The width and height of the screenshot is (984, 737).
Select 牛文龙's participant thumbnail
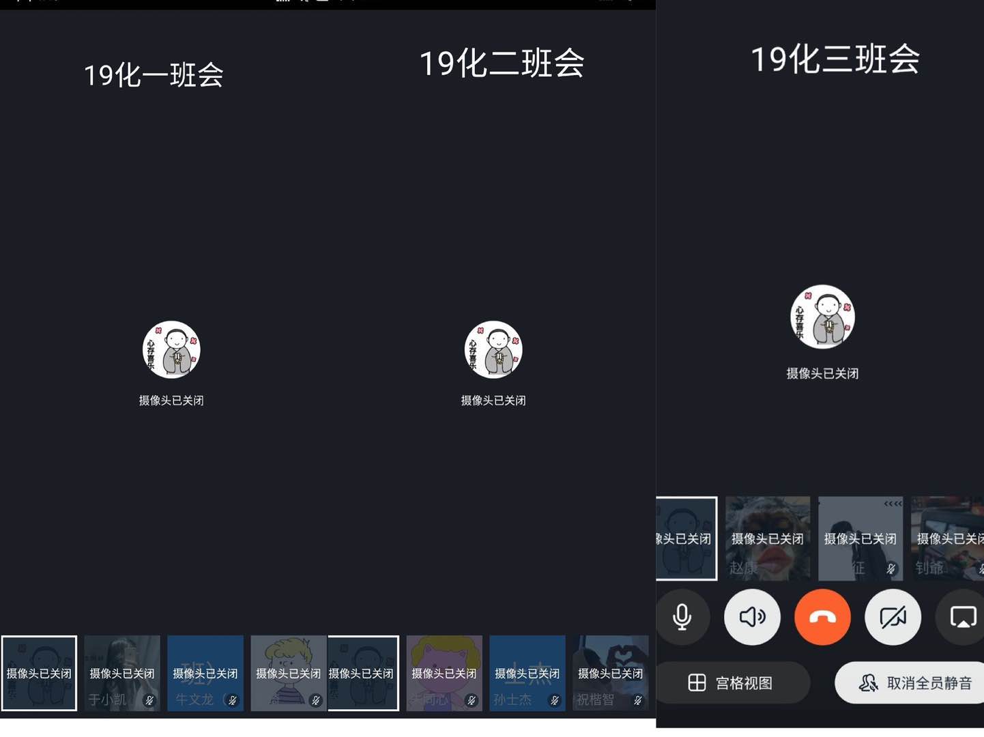205,673
